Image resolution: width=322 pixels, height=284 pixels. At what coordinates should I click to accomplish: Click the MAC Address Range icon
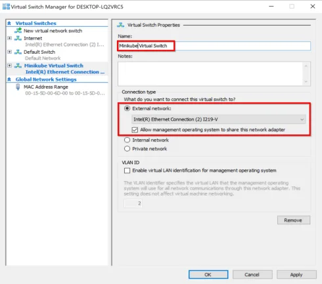(18, 87)
